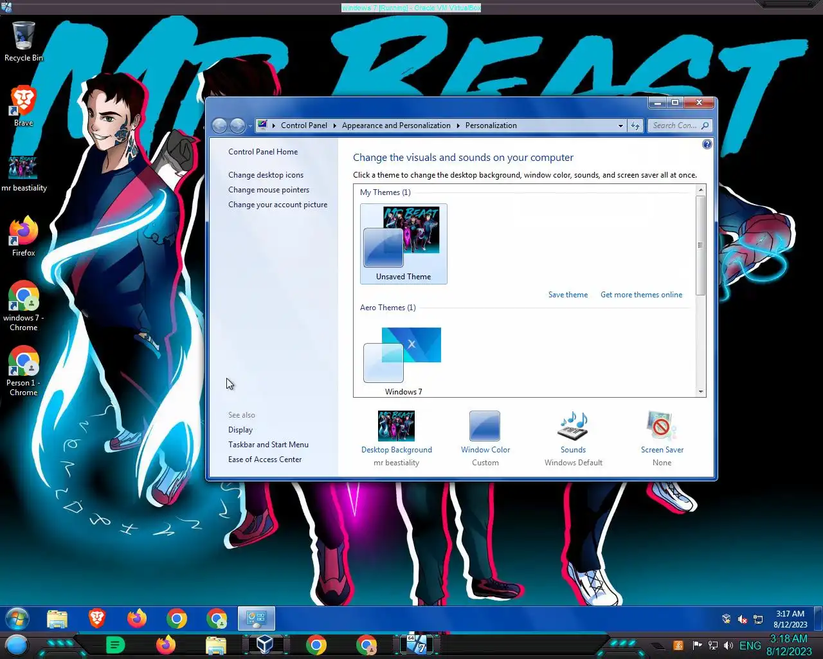Click the muted volume icon in Windows 7 tray

coord(743,619)
